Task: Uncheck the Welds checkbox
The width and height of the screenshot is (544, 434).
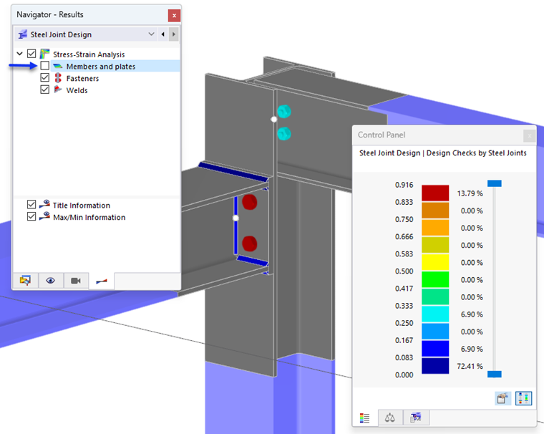Action: 45,90
